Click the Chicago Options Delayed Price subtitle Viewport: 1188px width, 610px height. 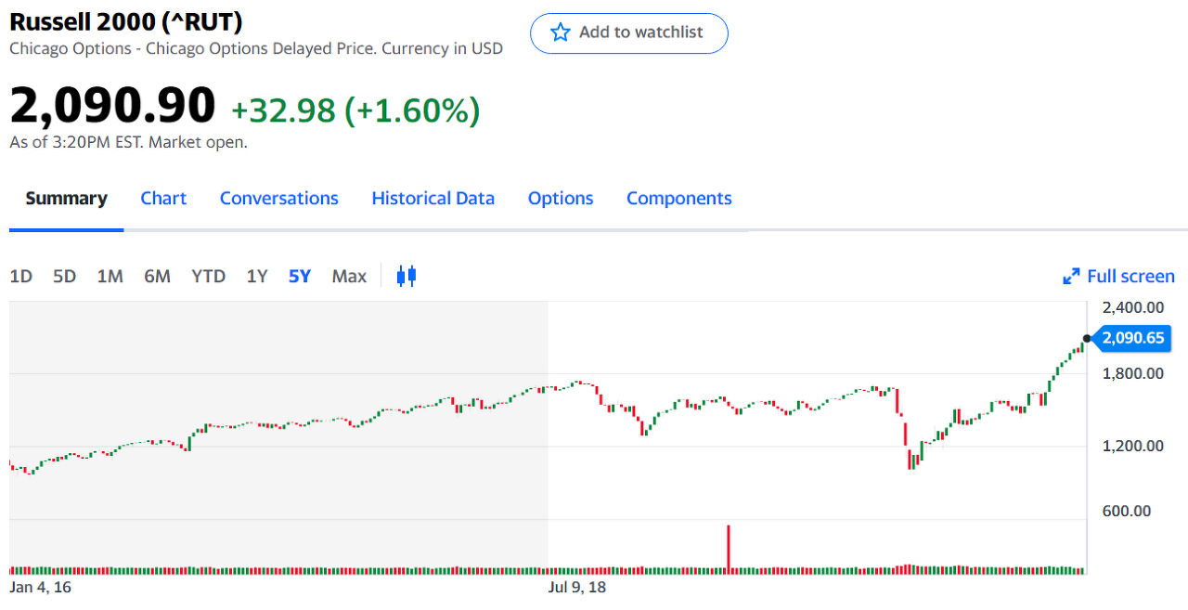(256, 48)
